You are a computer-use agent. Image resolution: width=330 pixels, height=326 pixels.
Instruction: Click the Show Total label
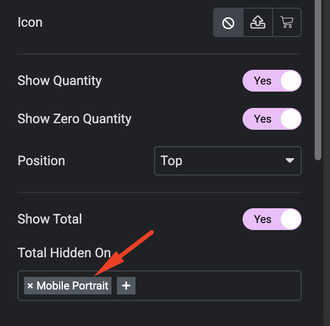[50, 219]
